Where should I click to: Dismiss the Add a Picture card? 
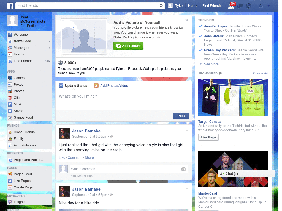(x=187, y=20)
